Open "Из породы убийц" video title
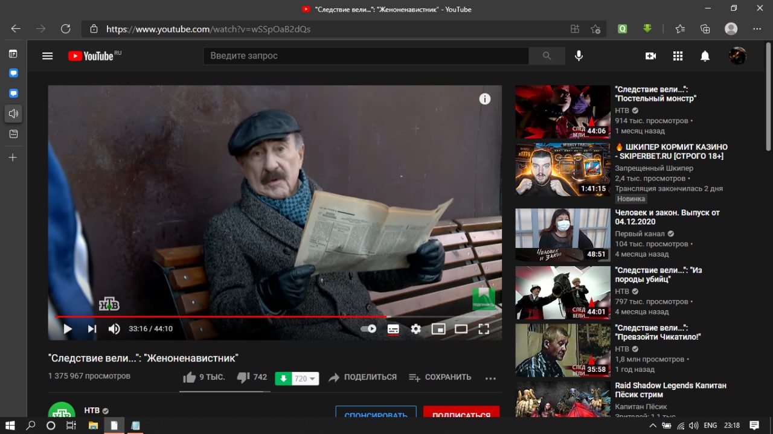773x434 pixels. pyautogui.click(x=658, y=275)
